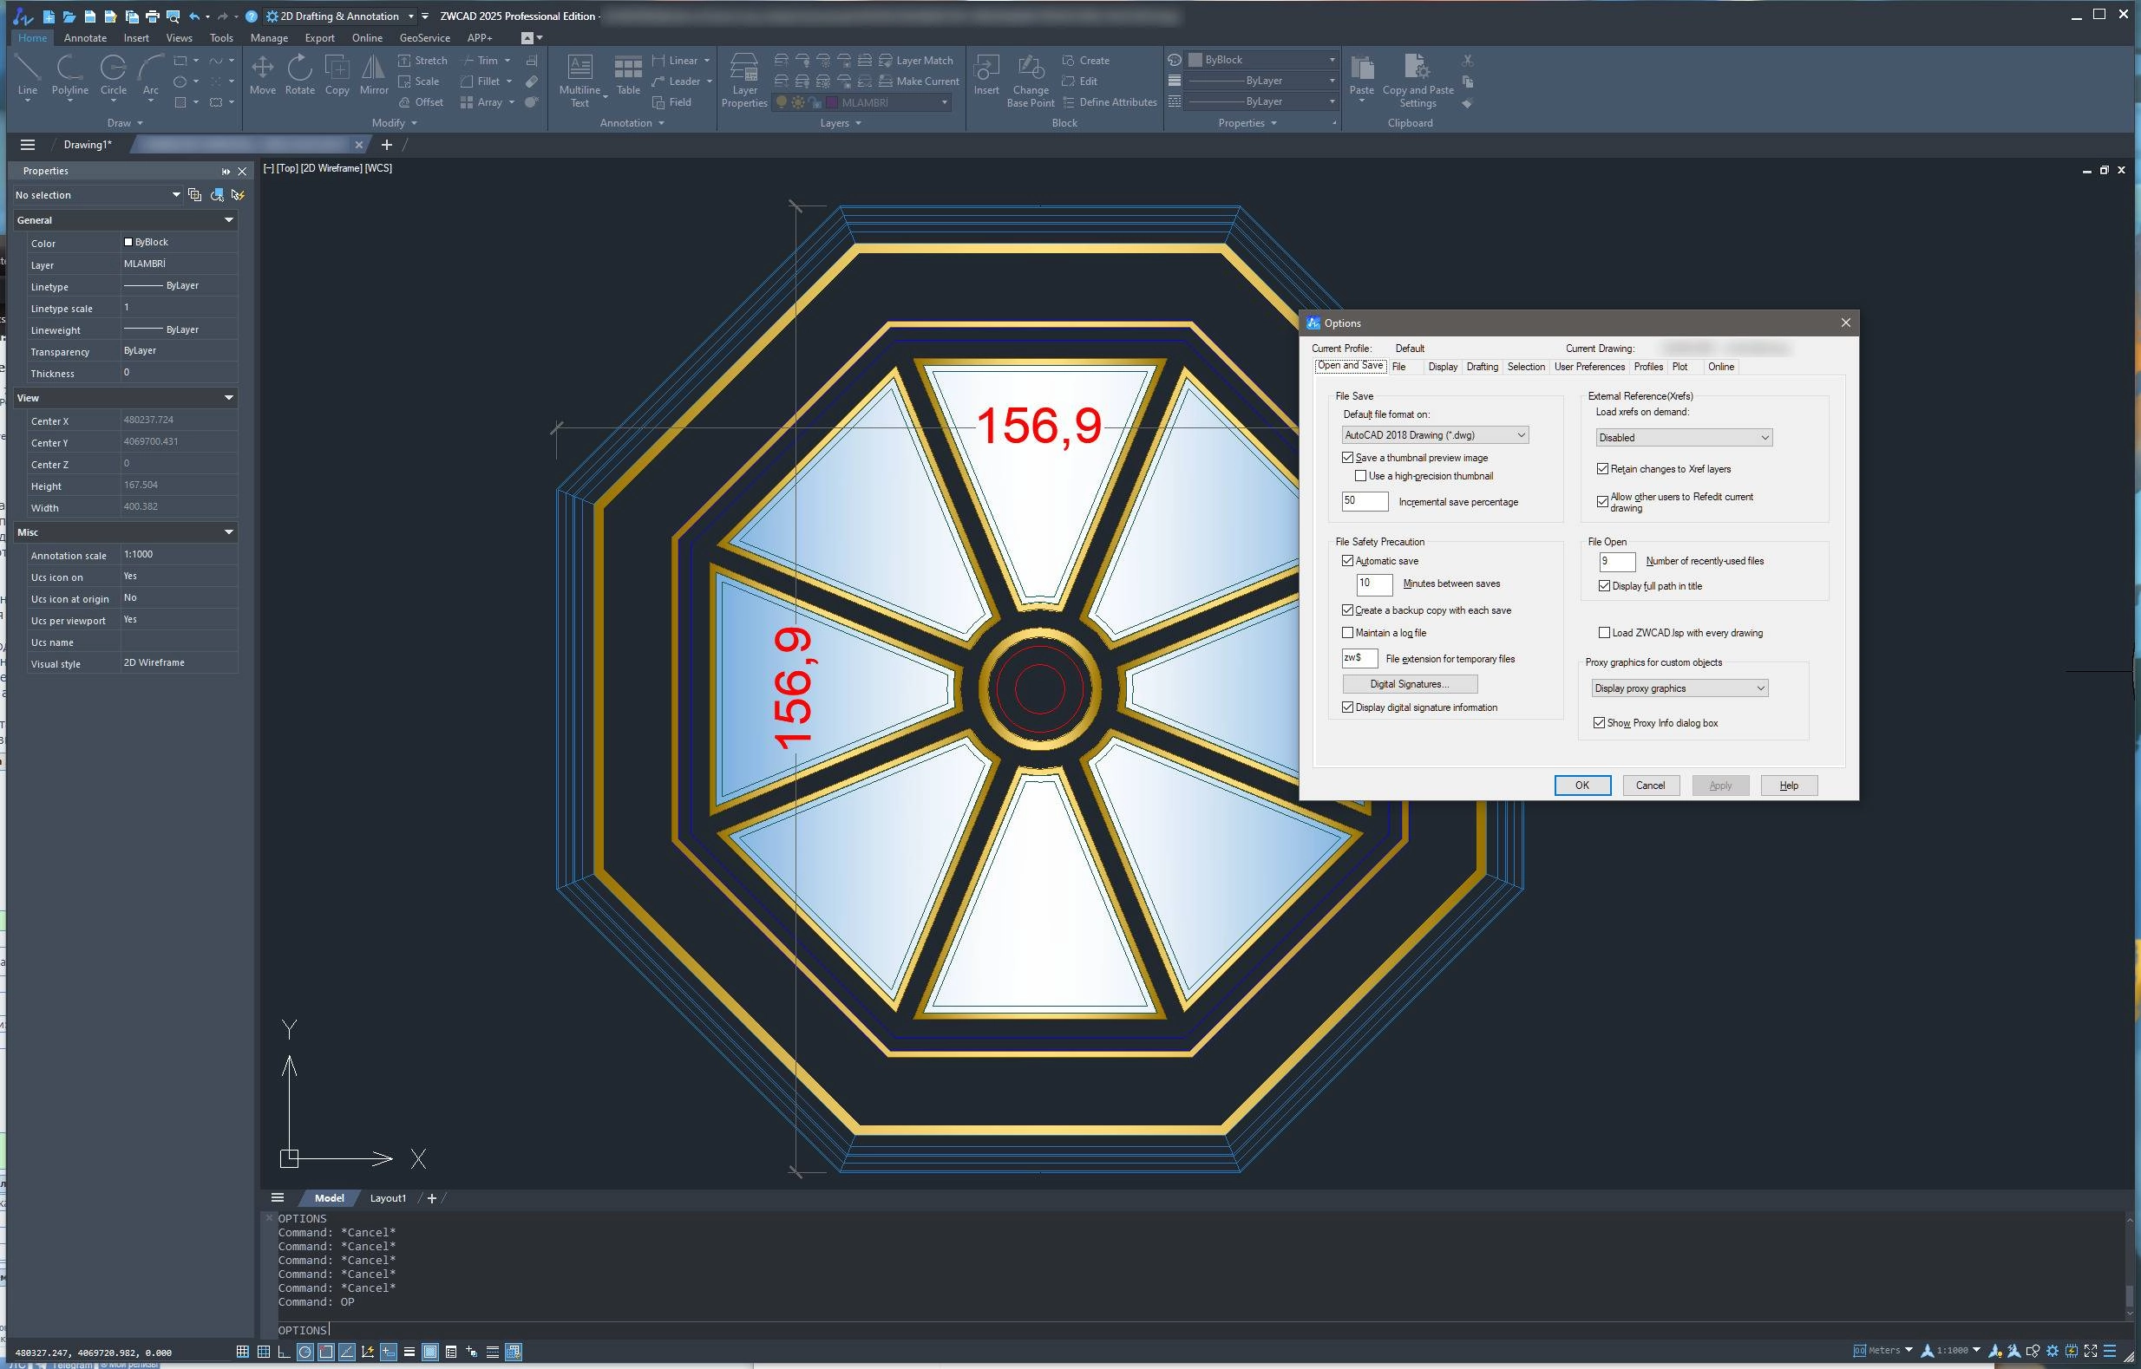Screen dimensions: 2141x1369
Task: Activate the Move tool
Action: click(262, 74)
